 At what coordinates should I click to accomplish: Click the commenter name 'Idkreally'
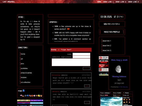(55, 92)
